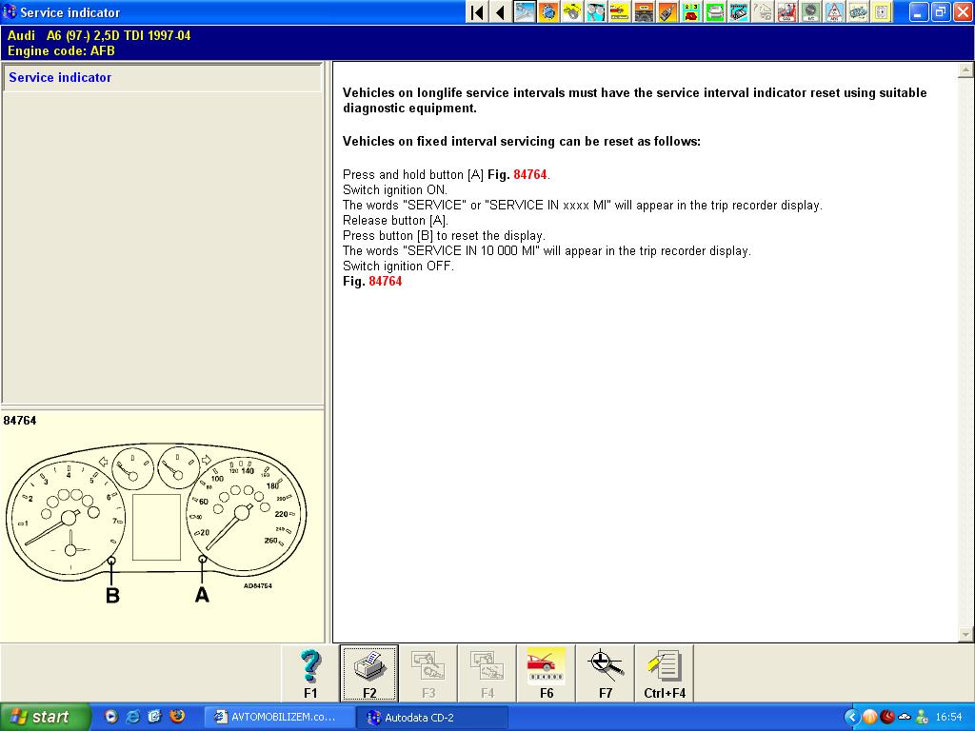
Task: Restore down the Service indicator window
Action: (940, 11)
